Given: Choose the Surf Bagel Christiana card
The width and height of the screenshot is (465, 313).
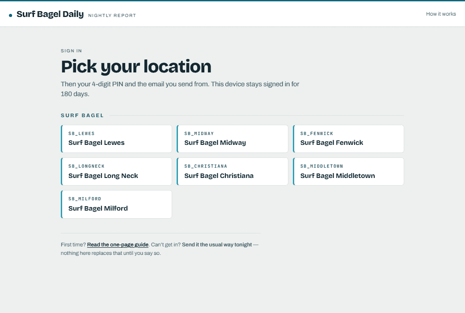Looking at the screenshot, I should pyautogui.click(x=232, y=172).
